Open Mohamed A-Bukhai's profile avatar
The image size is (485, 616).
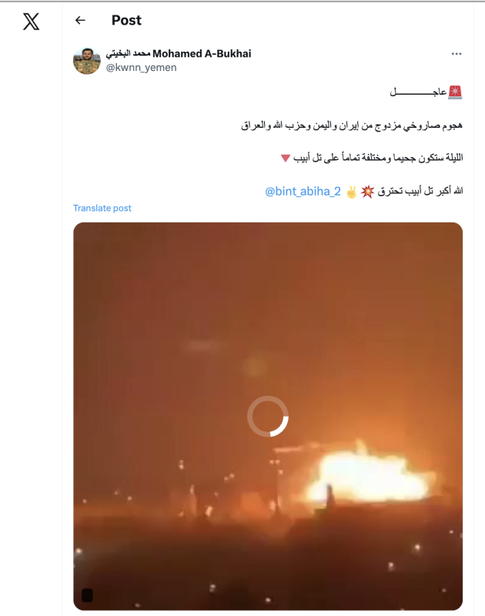87,61
